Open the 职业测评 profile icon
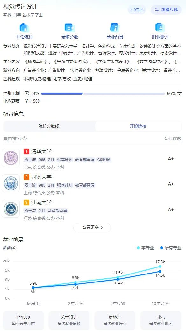186x335 pixels. 160,28
